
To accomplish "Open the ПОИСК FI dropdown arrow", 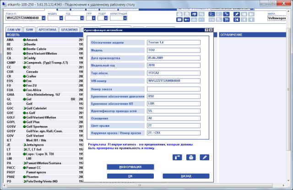I will click(x=43, y=18).
